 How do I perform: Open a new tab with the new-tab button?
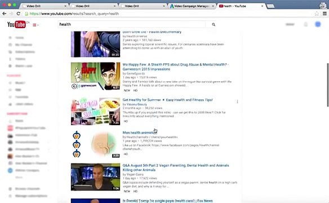point(270,6)
